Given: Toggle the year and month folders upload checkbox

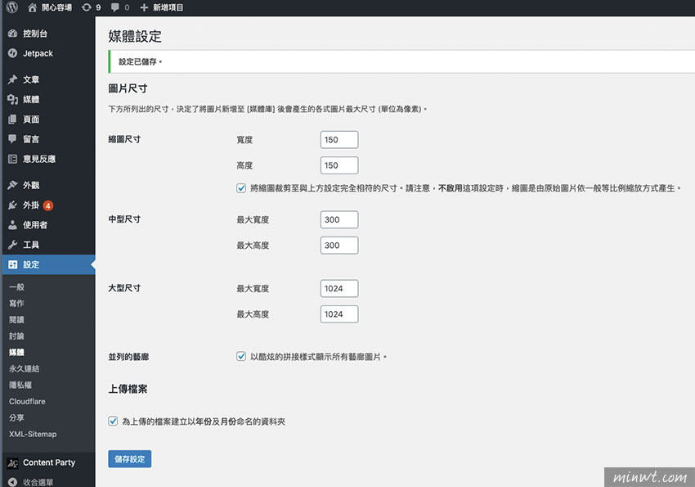Looking at the screenshot, I should [113, 421].
